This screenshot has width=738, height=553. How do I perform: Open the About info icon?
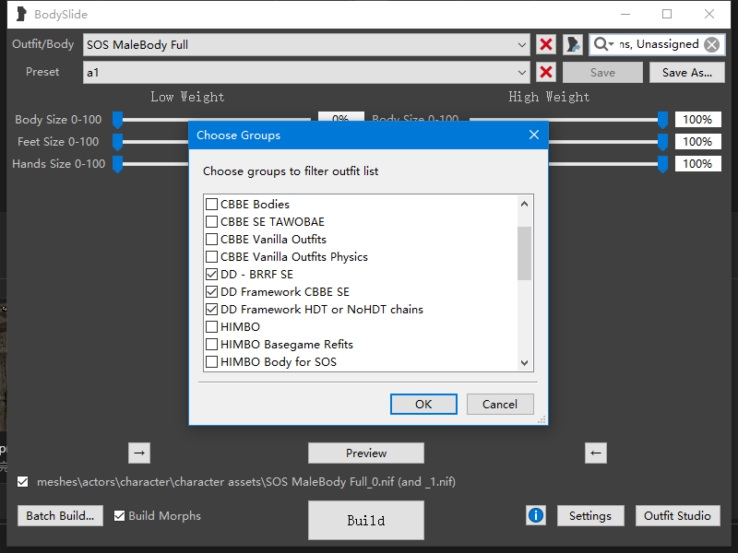pos(536,515)
